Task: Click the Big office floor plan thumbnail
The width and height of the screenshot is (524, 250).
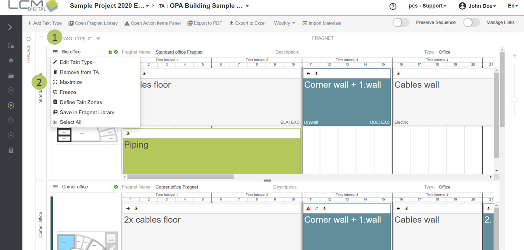Action: click(87, 135)
